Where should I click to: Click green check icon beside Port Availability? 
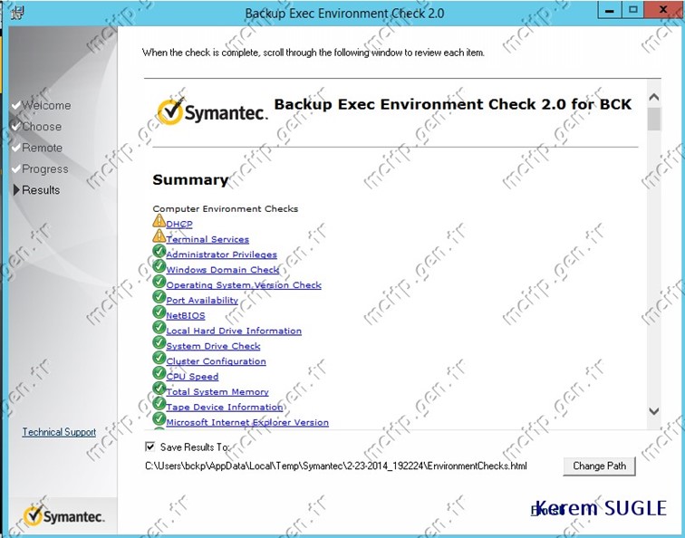(159, 297)
